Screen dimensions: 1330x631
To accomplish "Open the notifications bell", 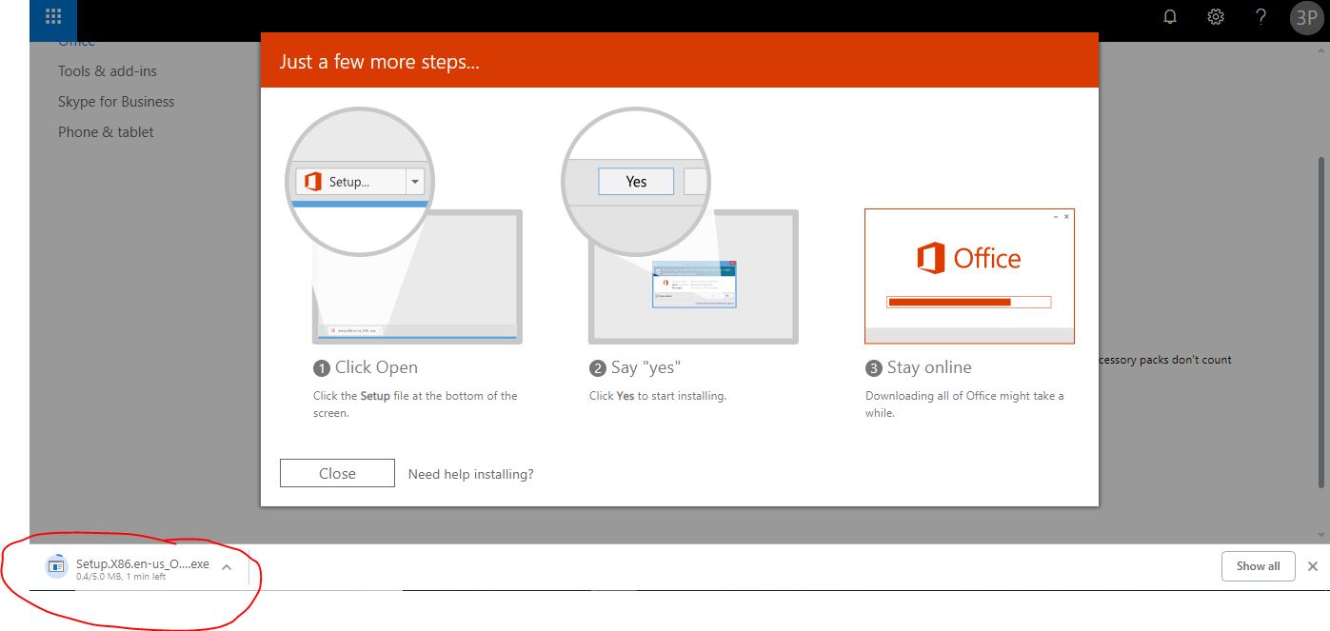I will [1170, 16].
